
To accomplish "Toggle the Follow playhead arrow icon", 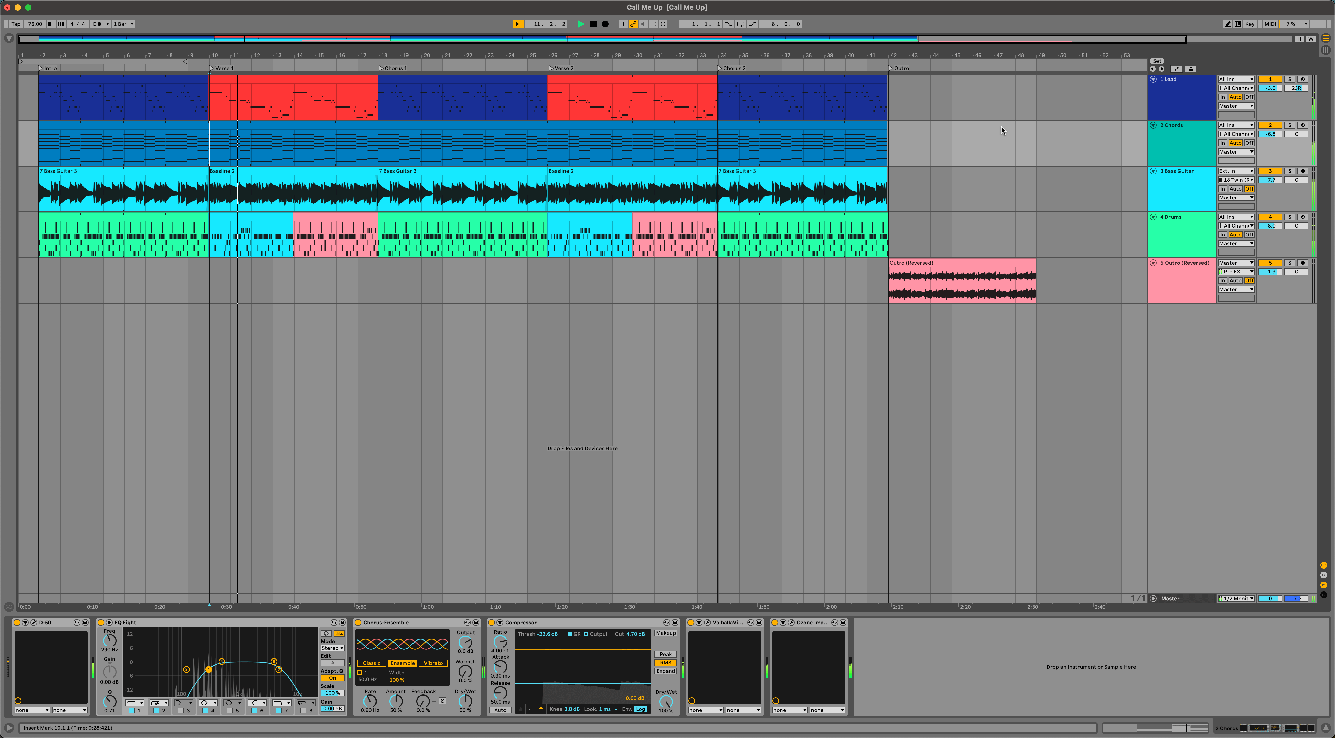I will (x=518, y=24).
